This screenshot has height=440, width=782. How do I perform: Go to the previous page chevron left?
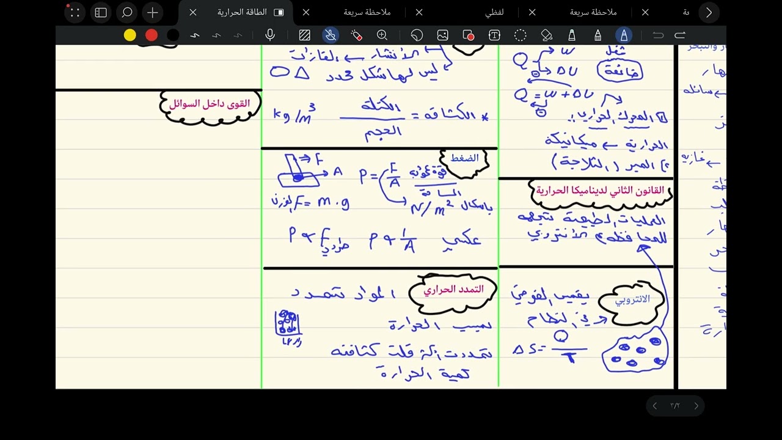click(x=655, y=406)
